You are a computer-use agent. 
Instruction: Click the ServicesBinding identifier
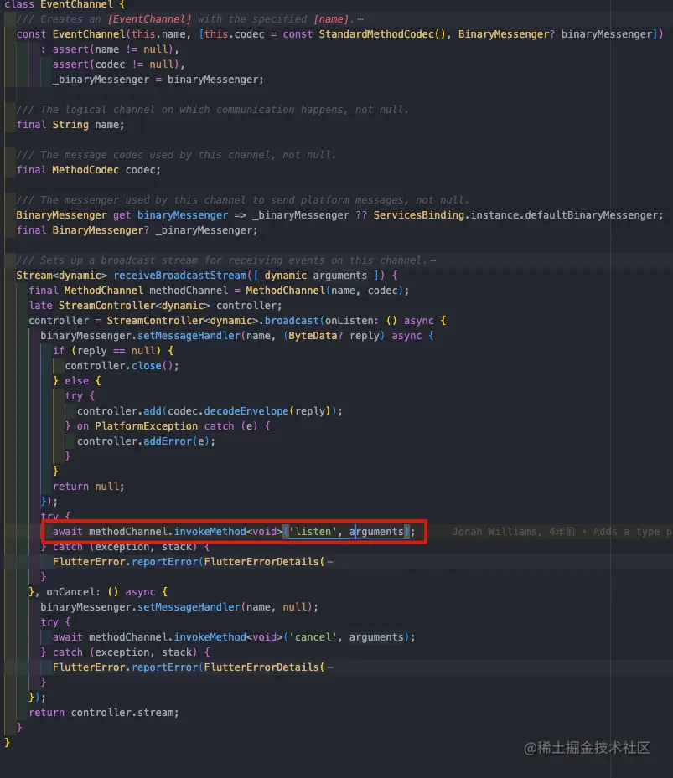click(x=419, y=215)
